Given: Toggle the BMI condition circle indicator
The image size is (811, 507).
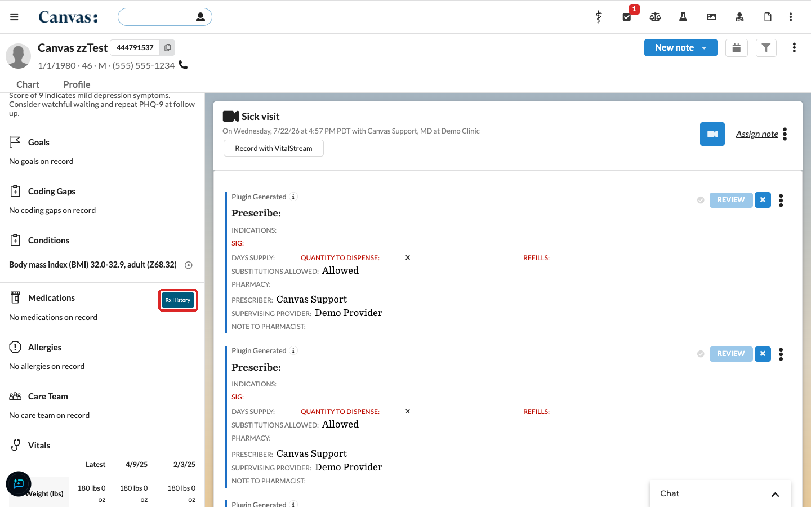Looking at the screenshot, I should coord(189,265).
